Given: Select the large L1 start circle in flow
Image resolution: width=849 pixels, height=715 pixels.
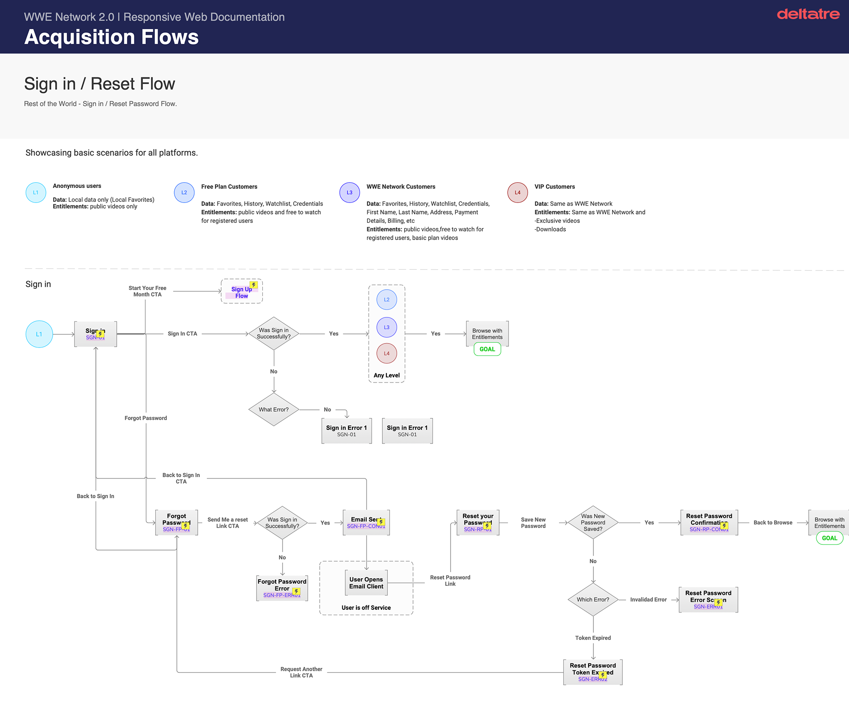Looking at the screenshot, I should coord(39,334).
